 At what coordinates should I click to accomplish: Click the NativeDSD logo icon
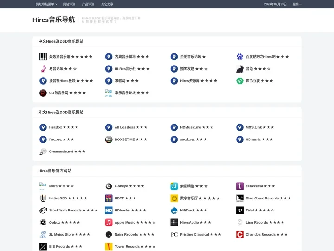(x=43, y=198)
